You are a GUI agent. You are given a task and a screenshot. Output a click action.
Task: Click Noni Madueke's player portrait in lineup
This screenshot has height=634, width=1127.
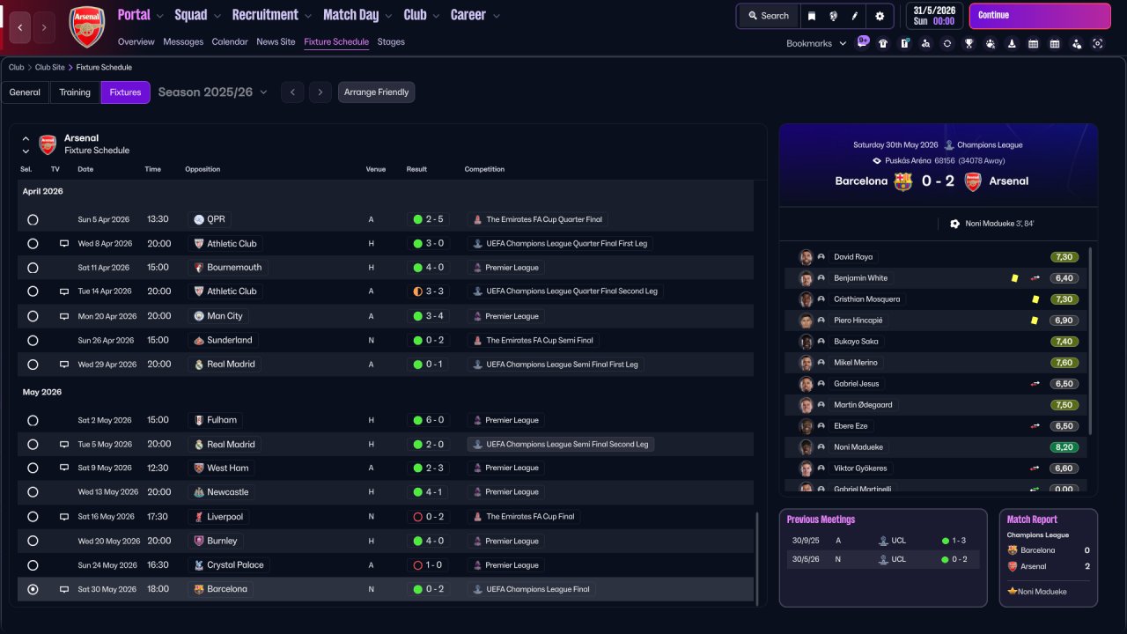tap(806, 447)
